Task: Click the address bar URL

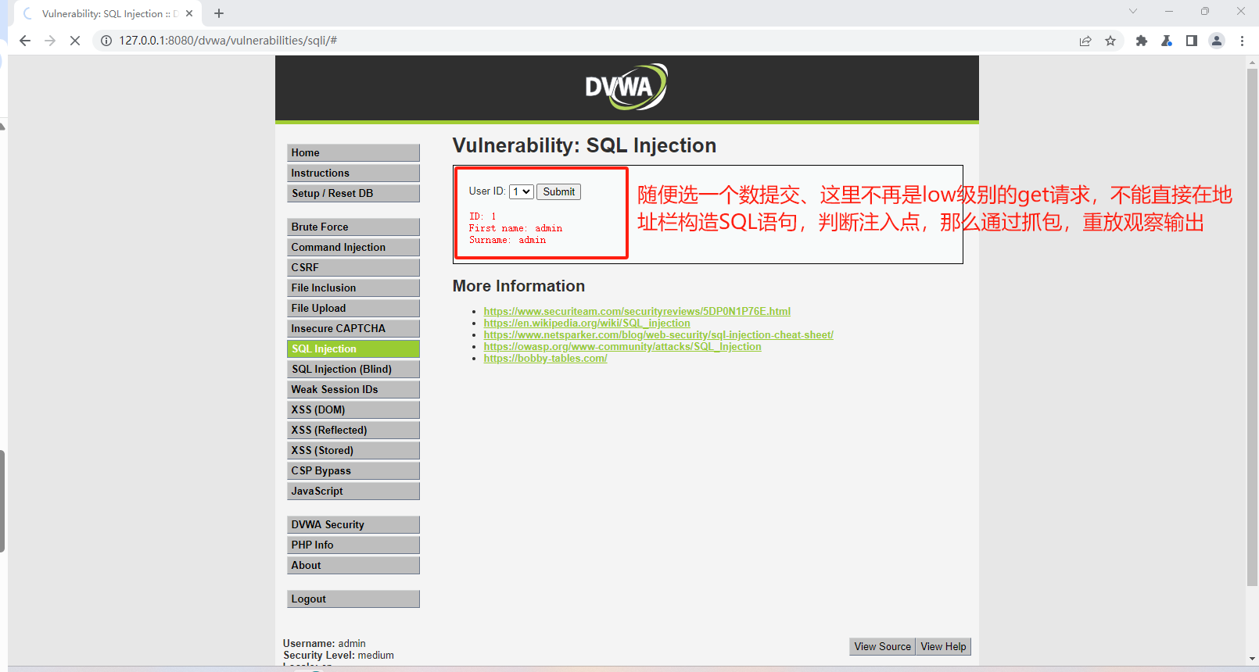Action: 228,41
